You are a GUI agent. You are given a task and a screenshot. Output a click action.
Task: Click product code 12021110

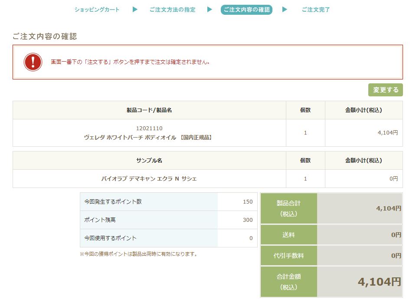149,128
